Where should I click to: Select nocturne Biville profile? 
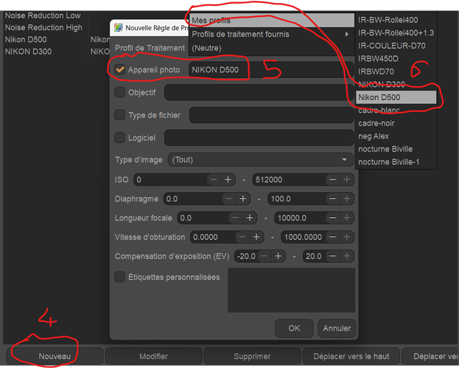click(396, 149)
